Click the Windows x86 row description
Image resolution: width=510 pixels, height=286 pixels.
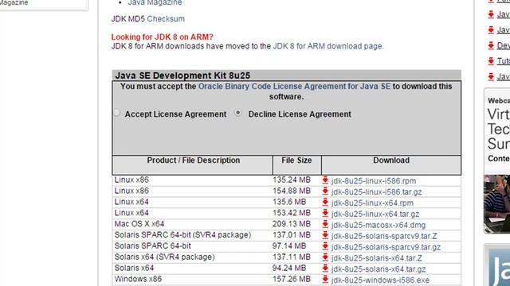(x=138, y=279)
